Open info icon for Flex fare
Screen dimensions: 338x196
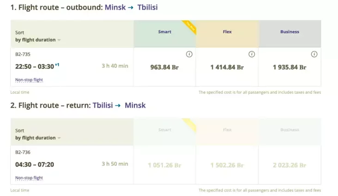(252, 54)
